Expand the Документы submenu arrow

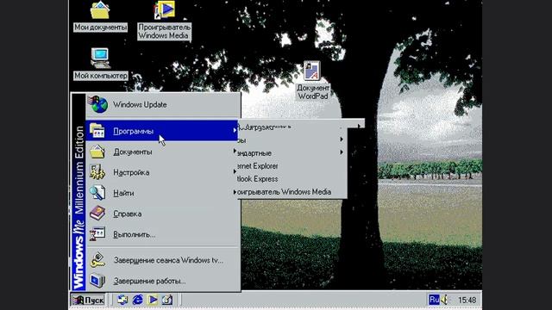[x=235, y=151]
